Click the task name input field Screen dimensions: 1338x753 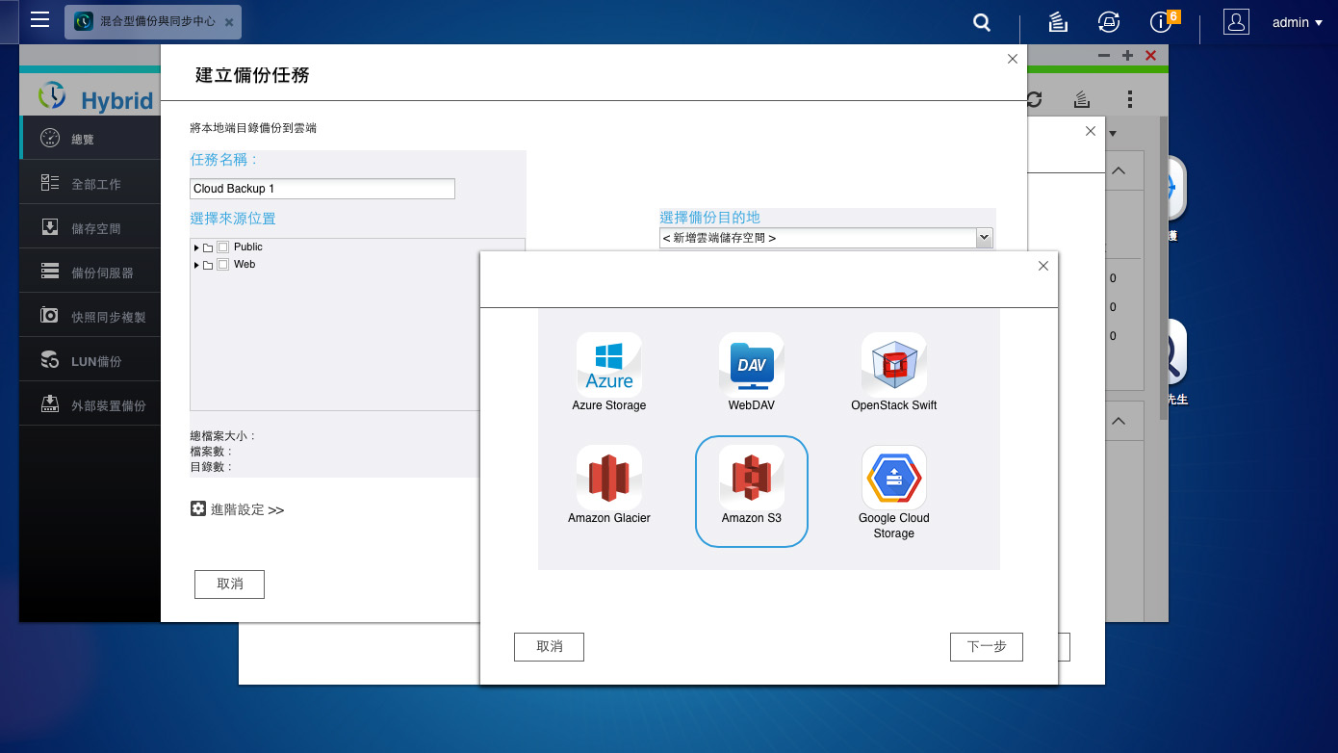[x=322, y=189]
